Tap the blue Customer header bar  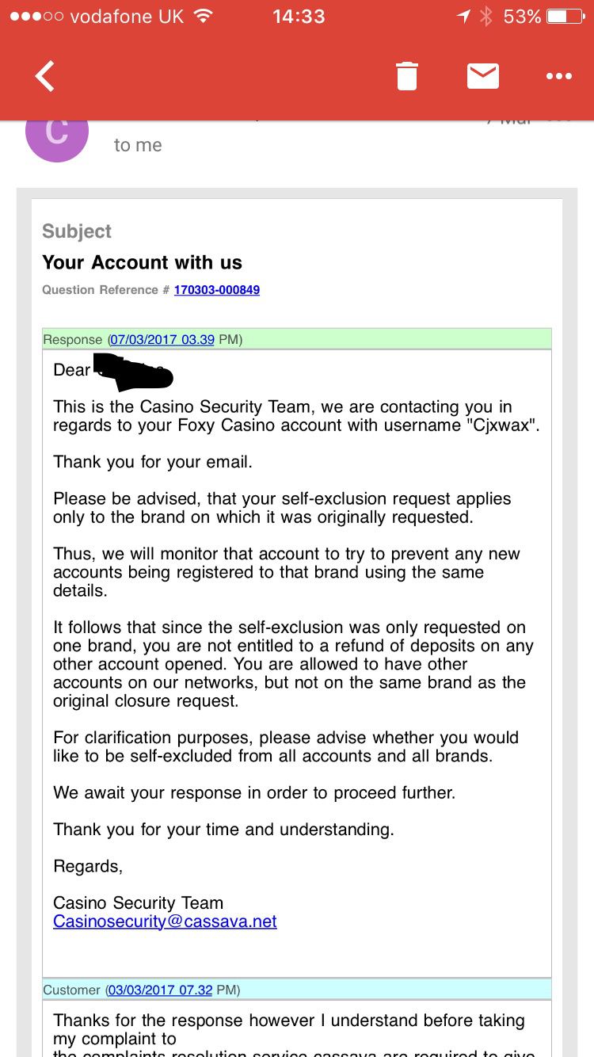point(297,989)
